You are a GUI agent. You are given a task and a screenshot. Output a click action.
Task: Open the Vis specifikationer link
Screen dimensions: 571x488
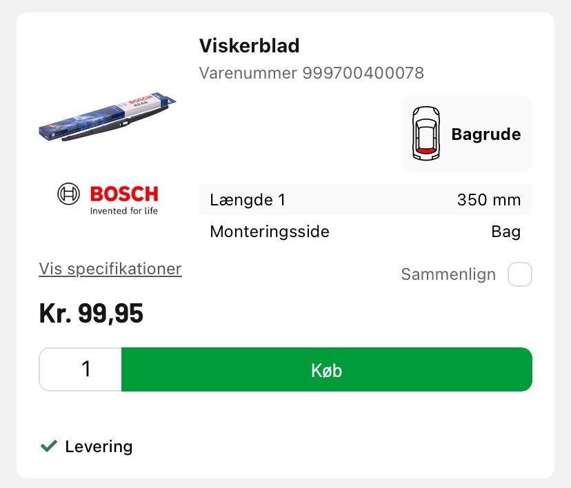(110, 269)
